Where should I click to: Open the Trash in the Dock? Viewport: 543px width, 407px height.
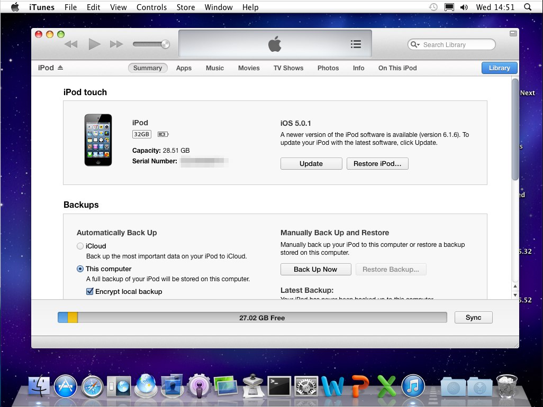click(x=506, y=386)
